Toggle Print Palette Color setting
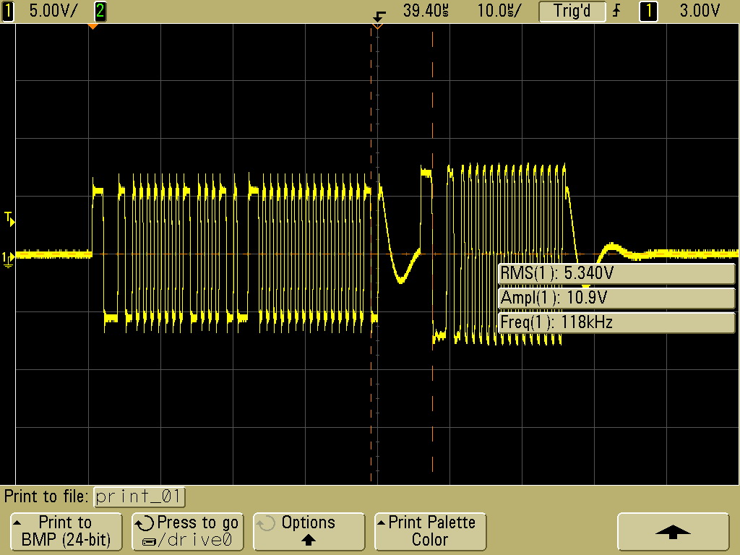Image resolution: width=740 pixels, height=555 pixels. [431, 531]
